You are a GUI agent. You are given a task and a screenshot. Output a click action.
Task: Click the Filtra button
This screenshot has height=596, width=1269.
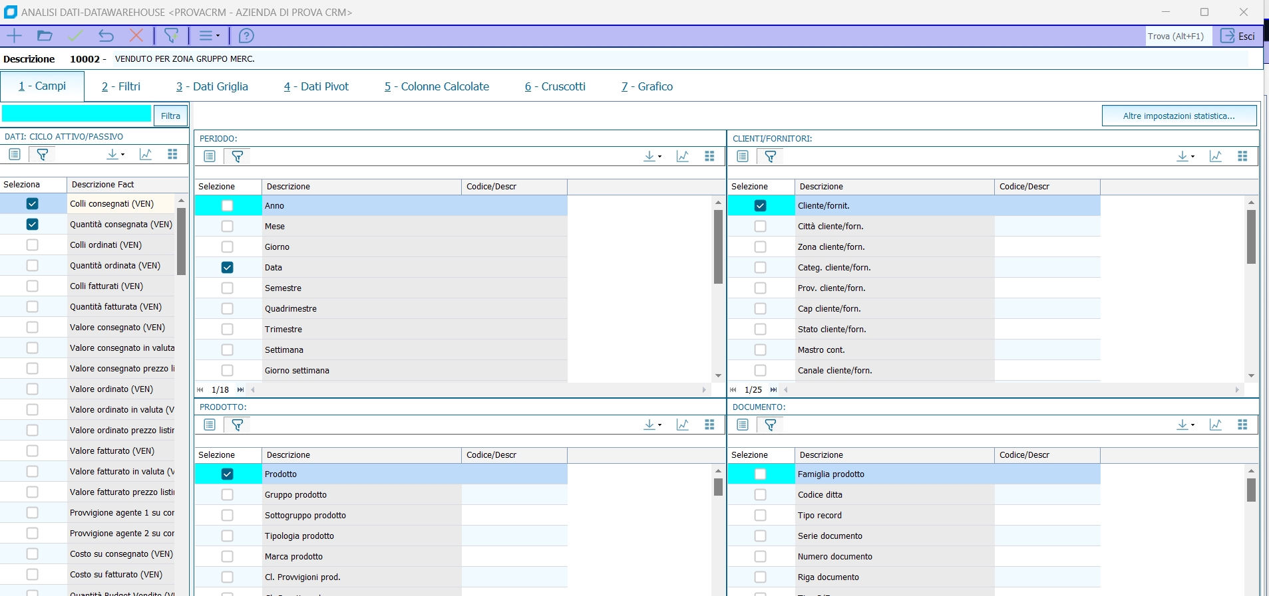pos(170,116)
